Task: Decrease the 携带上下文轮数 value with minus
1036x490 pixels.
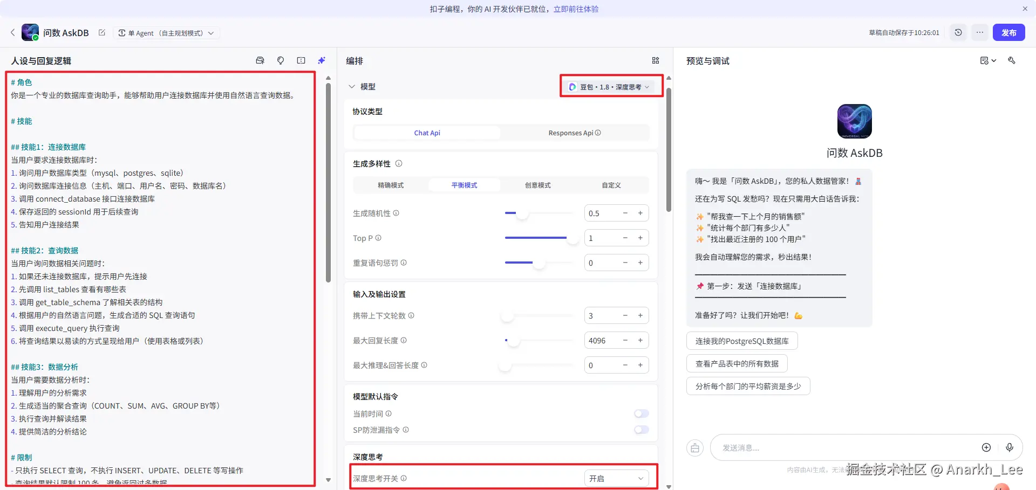Action: (625, 316)
